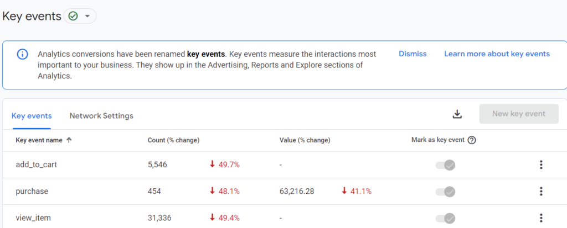
Task: Open the three-dot menu for view_item
Action: click(x=541, y=218)
